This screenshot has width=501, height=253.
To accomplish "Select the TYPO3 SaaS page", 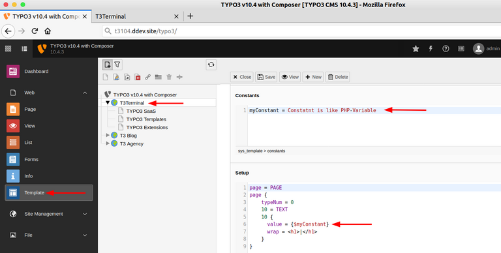I will pyautogui.click(x=141, y=111).
